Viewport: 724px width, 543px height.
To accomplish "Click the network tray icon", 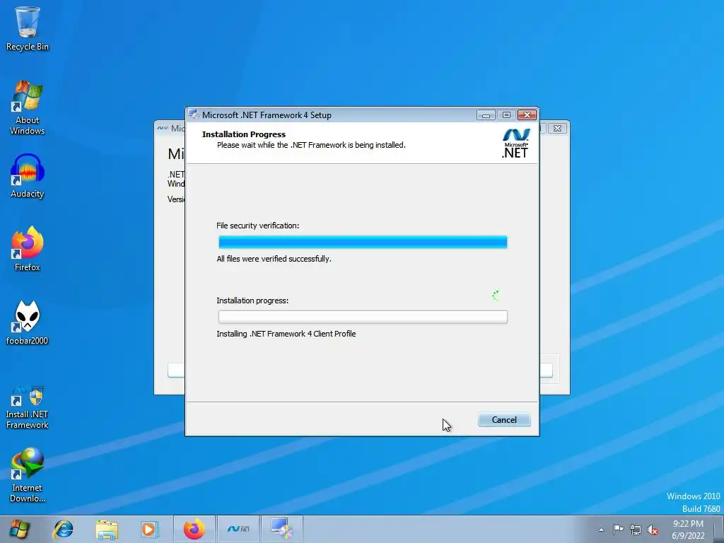I will pyautogui.click(x=636, y=530).
